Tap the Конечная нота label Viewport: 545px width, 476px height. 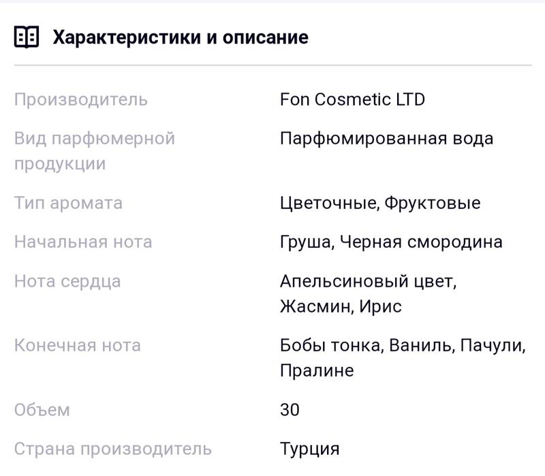pyautogui.click(x=78, y=345)
